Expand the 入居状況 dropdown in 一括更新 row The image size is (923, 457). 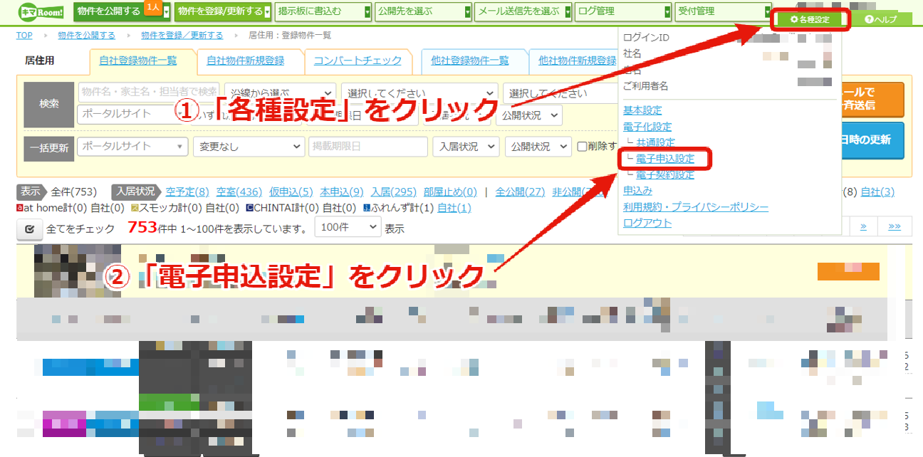point(466,147)
